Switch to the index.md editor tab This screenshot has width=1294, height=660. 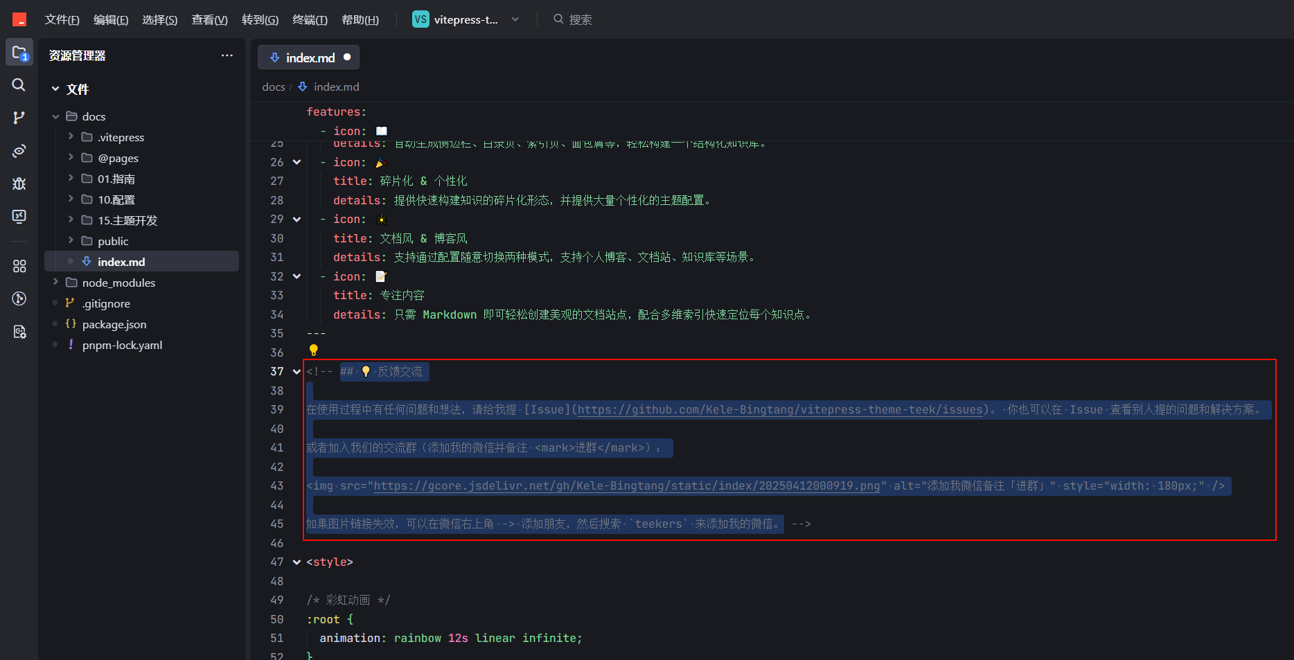[308, 57]
